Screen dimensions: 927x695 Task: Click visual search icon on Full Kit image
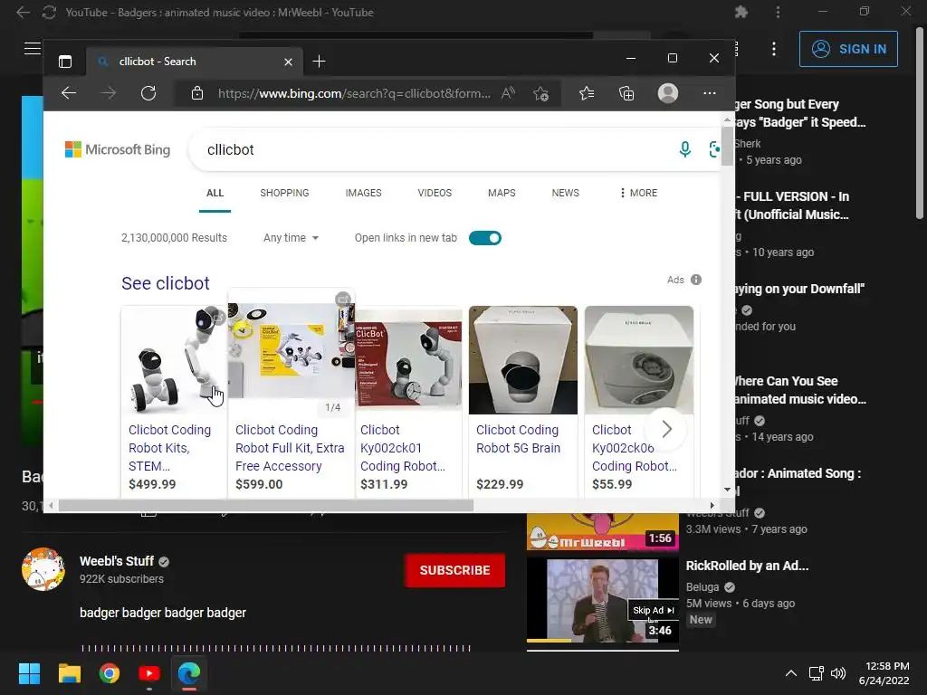click(x=342, y=300)
